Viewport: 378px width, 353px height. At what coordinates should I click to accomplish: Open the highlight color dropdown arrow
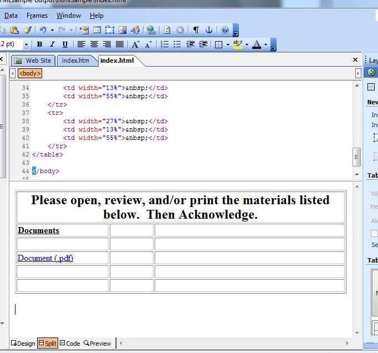coord(247,44)
